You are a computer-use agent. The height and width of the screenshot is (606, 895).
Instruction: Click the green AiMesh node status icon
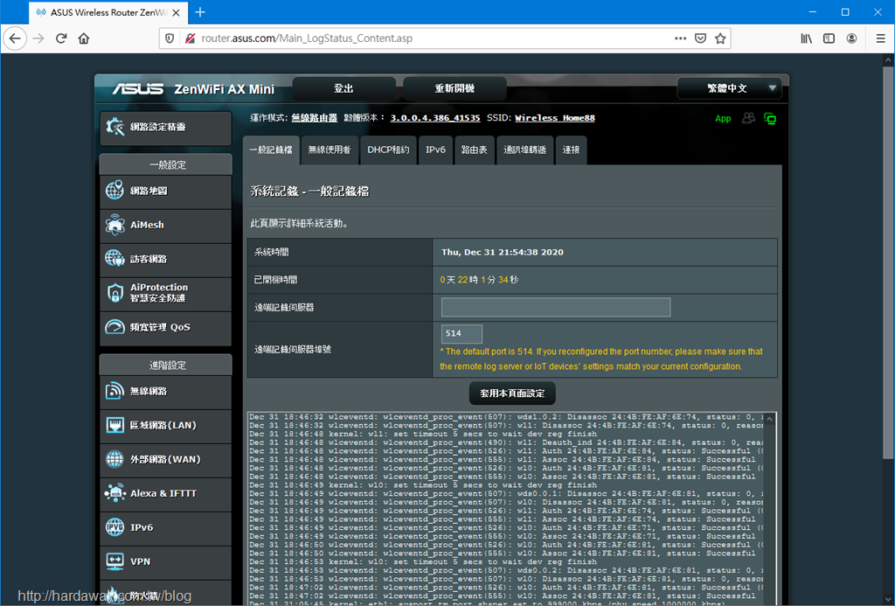tap(770, 118)
